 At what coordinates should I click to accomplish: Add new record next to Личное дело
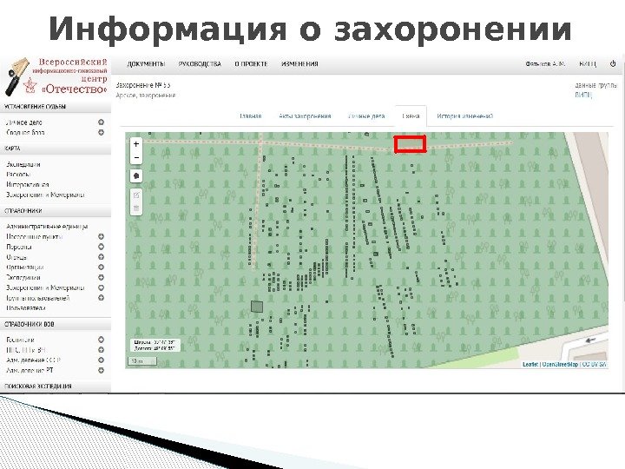101,122
